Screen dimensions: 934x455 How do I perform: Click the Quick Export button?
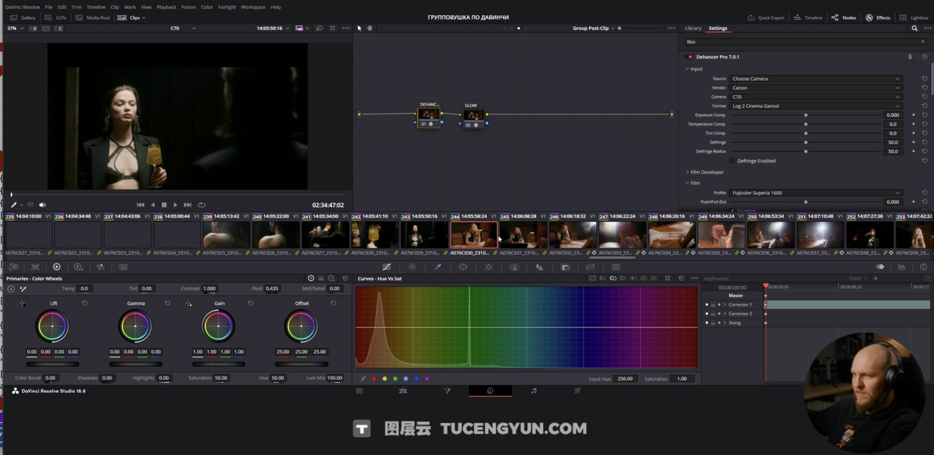pyautogui.click(x=766, y=17)
